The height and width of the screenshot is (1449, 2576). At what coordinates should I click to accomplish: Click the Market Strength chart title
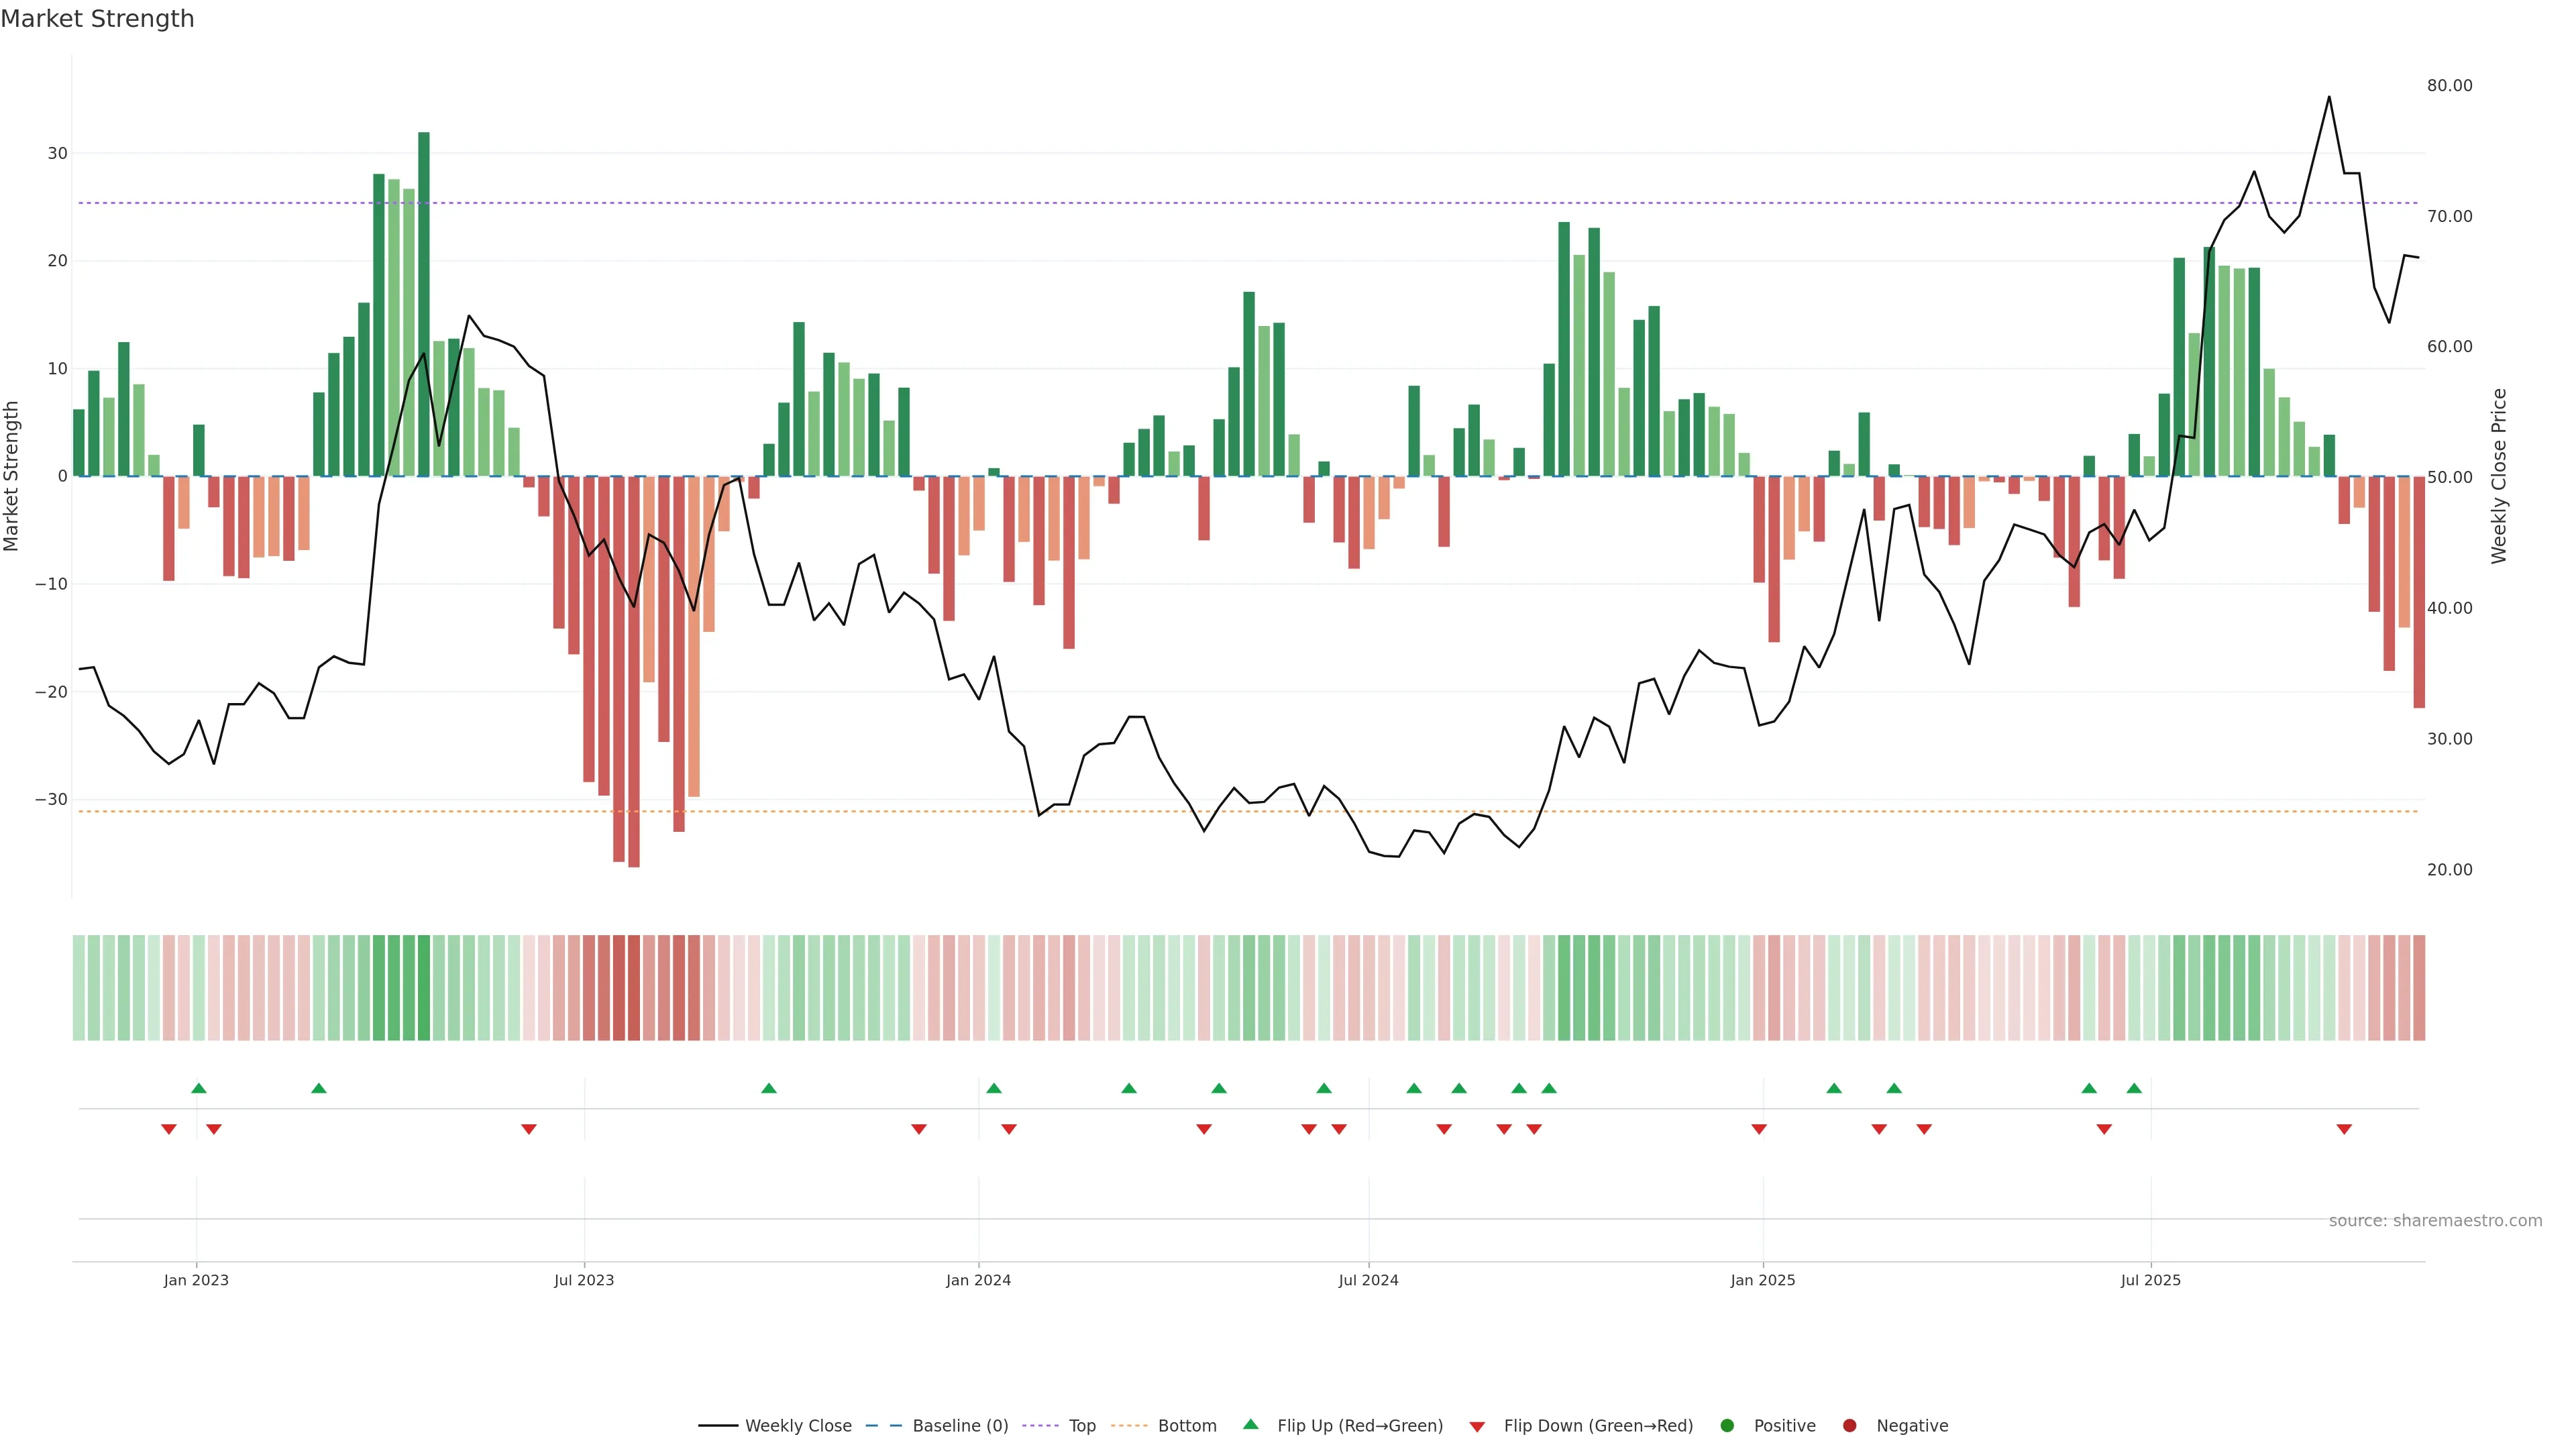97,19
